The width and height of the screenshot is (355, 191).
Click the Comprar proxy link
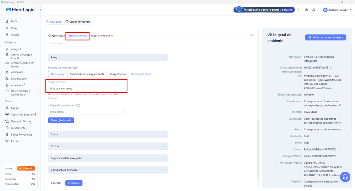[141, 74]
